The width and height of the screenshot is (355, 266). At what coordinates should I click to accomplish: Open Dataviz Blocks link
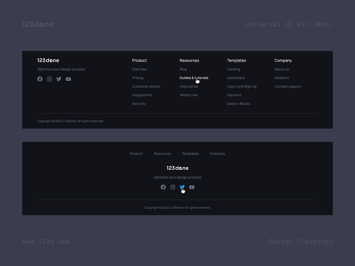pos(239,104)
